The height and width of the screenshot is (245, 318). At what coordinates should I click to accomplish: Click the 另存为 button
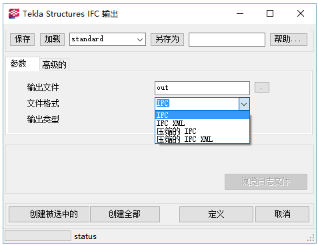(x=167, y=39)
